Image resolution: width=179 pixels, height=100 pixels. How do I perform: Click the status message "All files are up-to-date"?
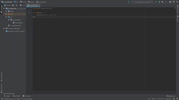[x=18, y=99]
